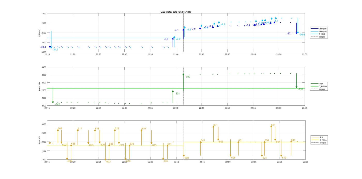Click the '-626' roll move label
The height and width of the screenshot is (179, 362).
(233, 158)
